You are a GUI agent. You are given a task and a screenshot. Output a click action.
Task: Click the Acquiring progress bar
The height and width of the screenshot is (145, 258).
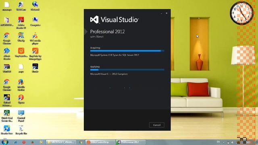pyautogui.click(x=127, y=51)
